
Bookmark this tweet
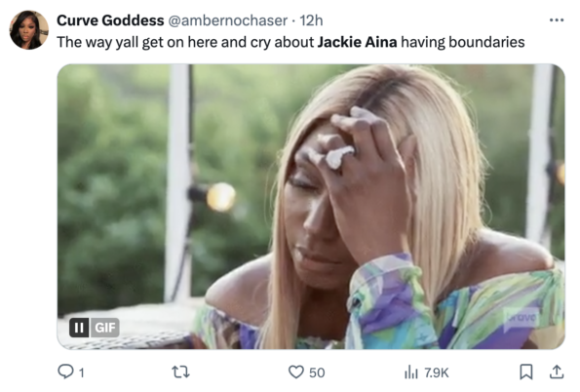coord(526,372)
